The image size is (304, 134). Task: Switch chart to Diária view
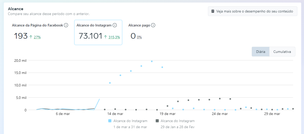(x=261, y=52)
